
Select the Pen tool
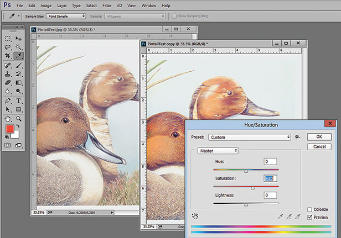click(8, 101)
